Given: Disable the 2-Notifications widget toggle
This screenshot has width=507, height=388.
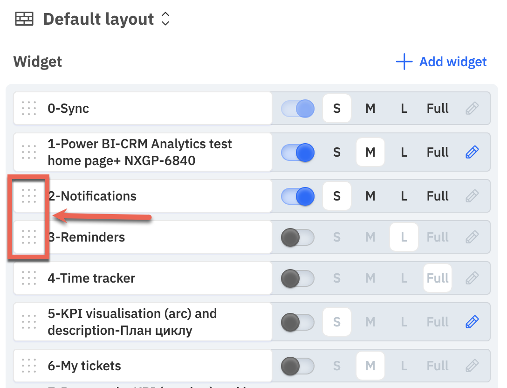Looking at the screenshot, I should coord(298,196).
